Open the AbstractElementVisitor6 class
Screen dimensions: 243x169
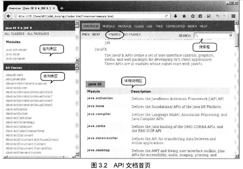click(x=23, y=153)
